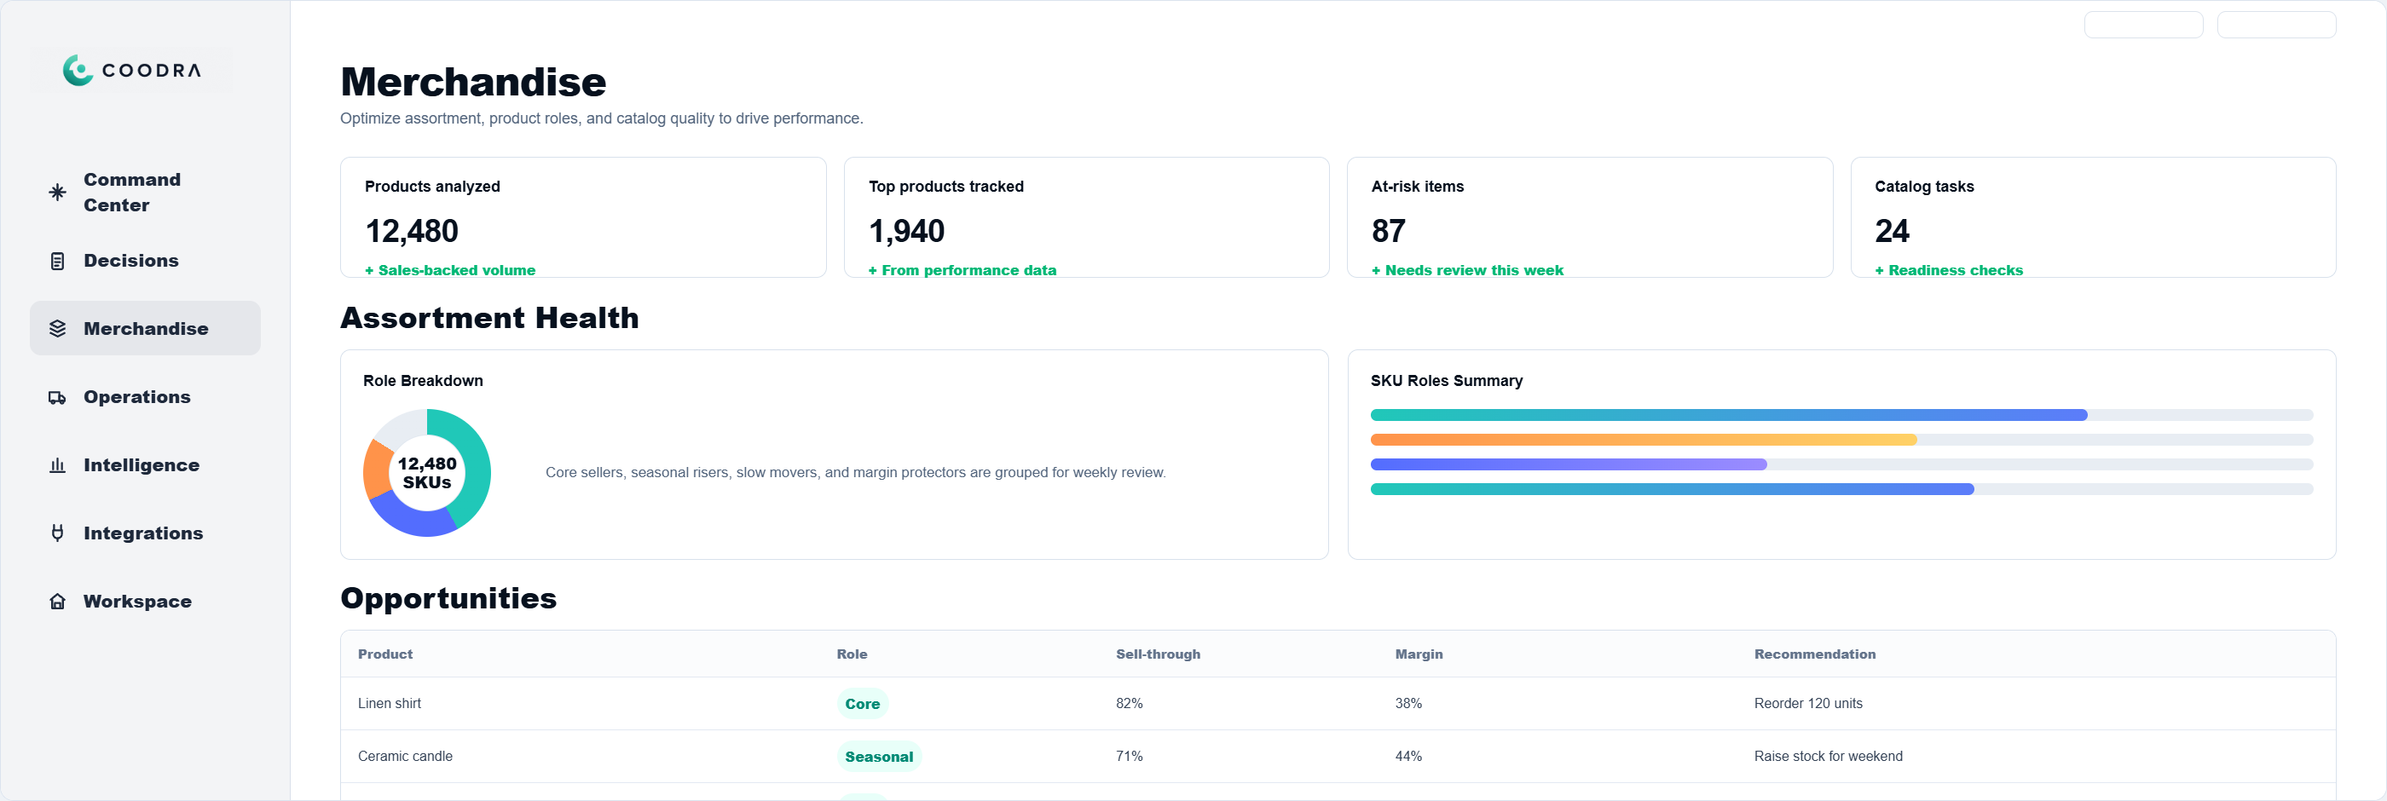
Task: Open the Intelligence section
Action: (x=146, y=465)
